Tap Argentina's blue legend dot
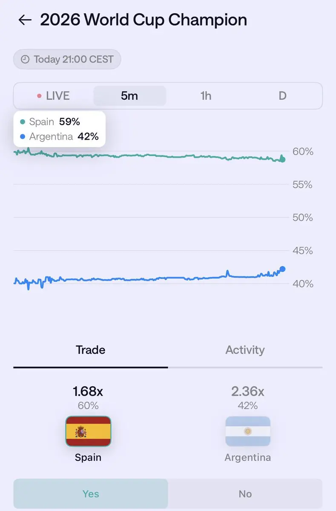Image resolution: width=336 pixels, height=511 pixels. coord(23,137)
